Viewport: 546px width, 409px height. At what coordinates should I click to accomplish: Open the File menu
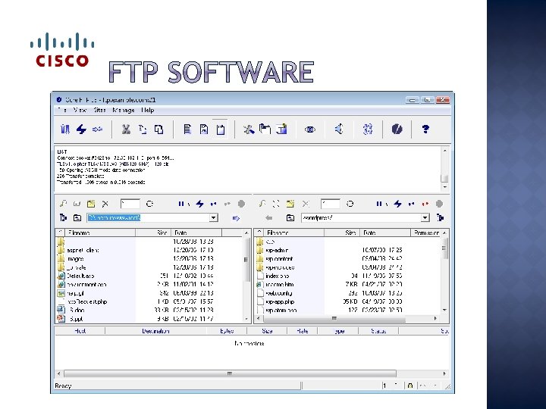coord(62,110)
